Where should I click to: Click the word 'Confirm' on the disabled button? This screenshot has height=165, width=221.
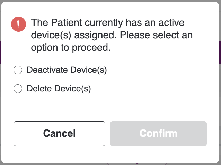click(158, 133)
